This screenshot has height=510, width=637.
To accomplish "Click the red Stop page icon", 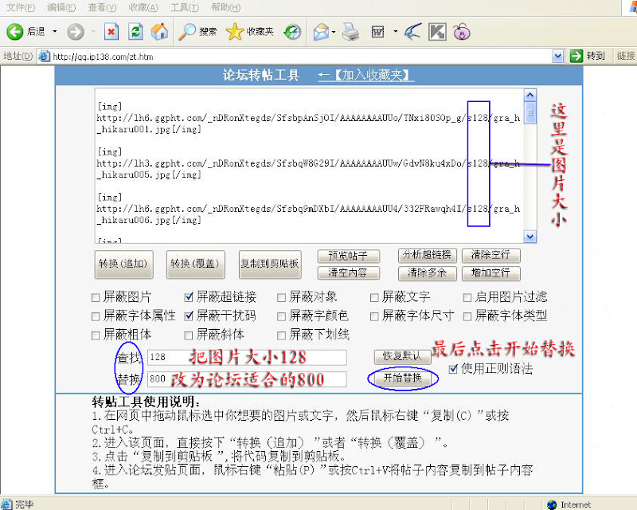I will click(x=111, y=31).
